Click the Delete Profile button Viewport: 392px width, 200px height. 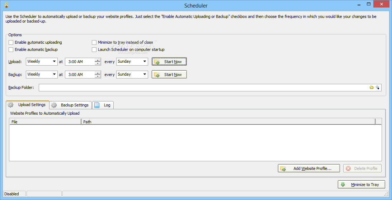coord(362,168)
